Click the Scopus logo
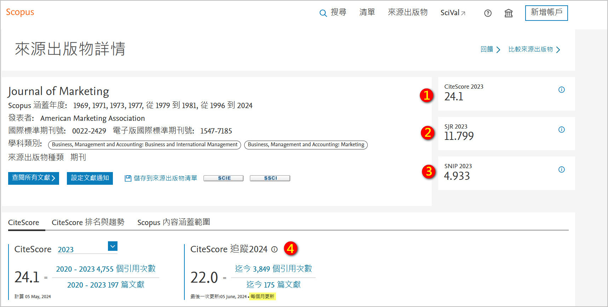Screen dimensions: 608x307 click(x=20, y=12)
